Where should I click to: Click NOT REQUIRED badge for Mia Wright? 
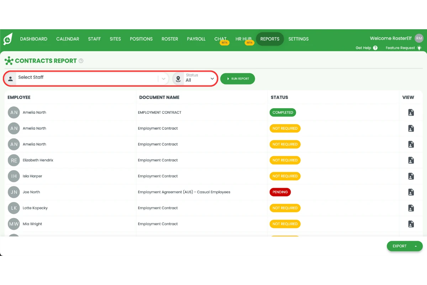tap(285, 224)
